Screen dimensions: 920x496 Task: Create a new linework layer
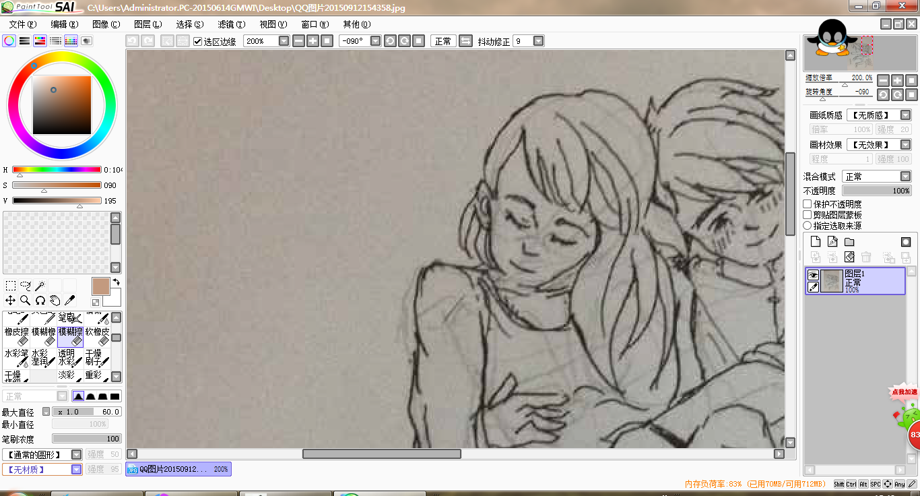(832, 242)
